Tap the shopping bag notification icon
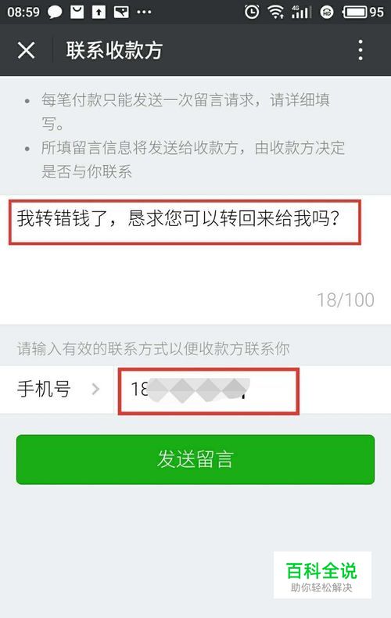Image resolution: width=391 pixels, height=618 pixels. [x=77, y=13]
